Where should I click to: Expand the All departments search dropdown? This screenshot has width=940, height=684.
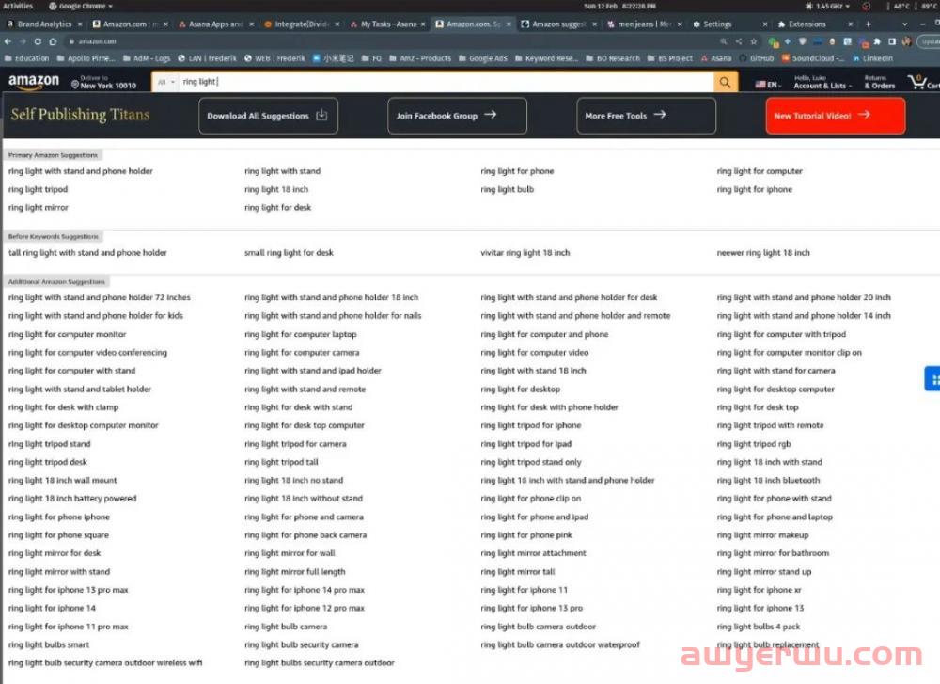tap(165, 82)
